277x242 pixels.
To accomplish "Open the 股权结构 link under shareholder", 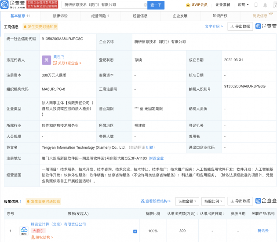I will point(42,237).
